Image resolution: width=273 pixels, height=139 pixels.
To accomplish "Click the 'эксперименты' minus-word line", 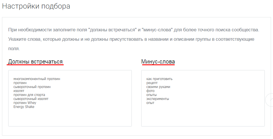I will click(x=157, y=99).
